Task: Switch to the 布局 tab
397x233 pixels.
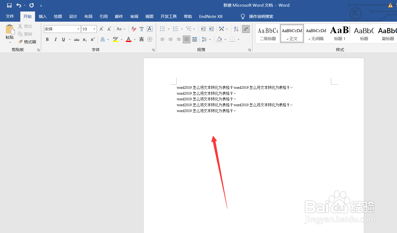Action: [x=88, y=16]
